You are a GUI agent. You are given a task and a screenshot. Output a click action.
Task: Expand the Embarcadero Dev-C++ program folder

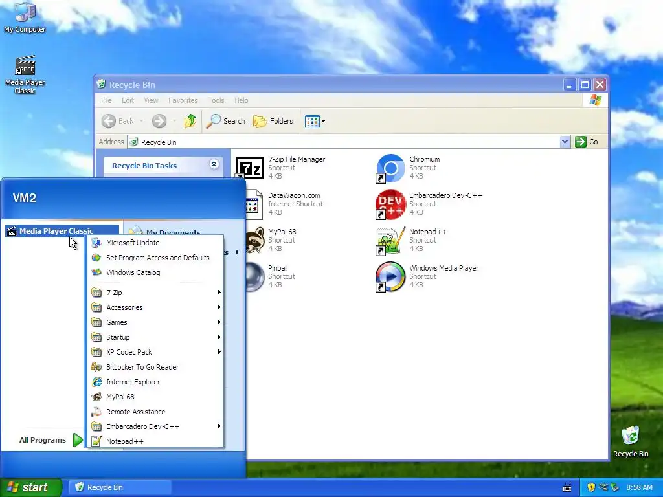(x=155, y=426)
